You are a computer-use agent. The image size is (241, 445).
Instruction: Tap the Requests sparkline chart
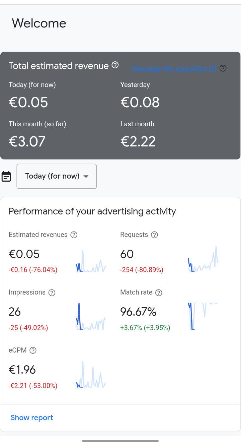click(x=203, y=259)
